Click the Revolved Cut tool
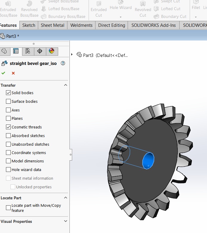The image size is (207, 233). pos(143,9)
